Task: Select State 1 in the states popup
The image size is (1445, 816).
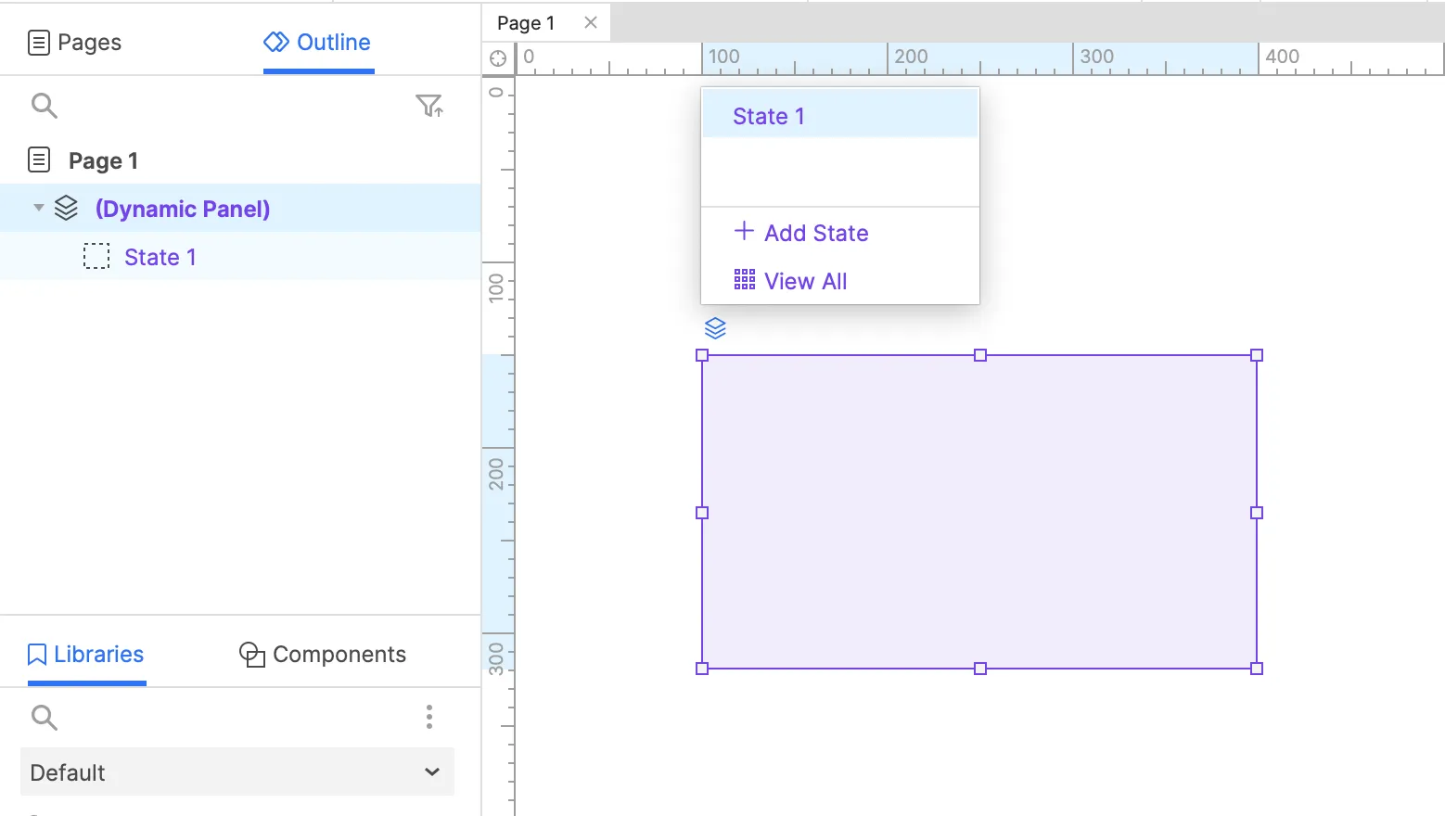Action: (769, 116)
